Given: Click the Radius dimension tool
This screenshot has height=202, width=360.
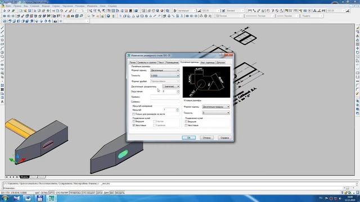Looking at the screenshot, I should click(x=268, y=11).
